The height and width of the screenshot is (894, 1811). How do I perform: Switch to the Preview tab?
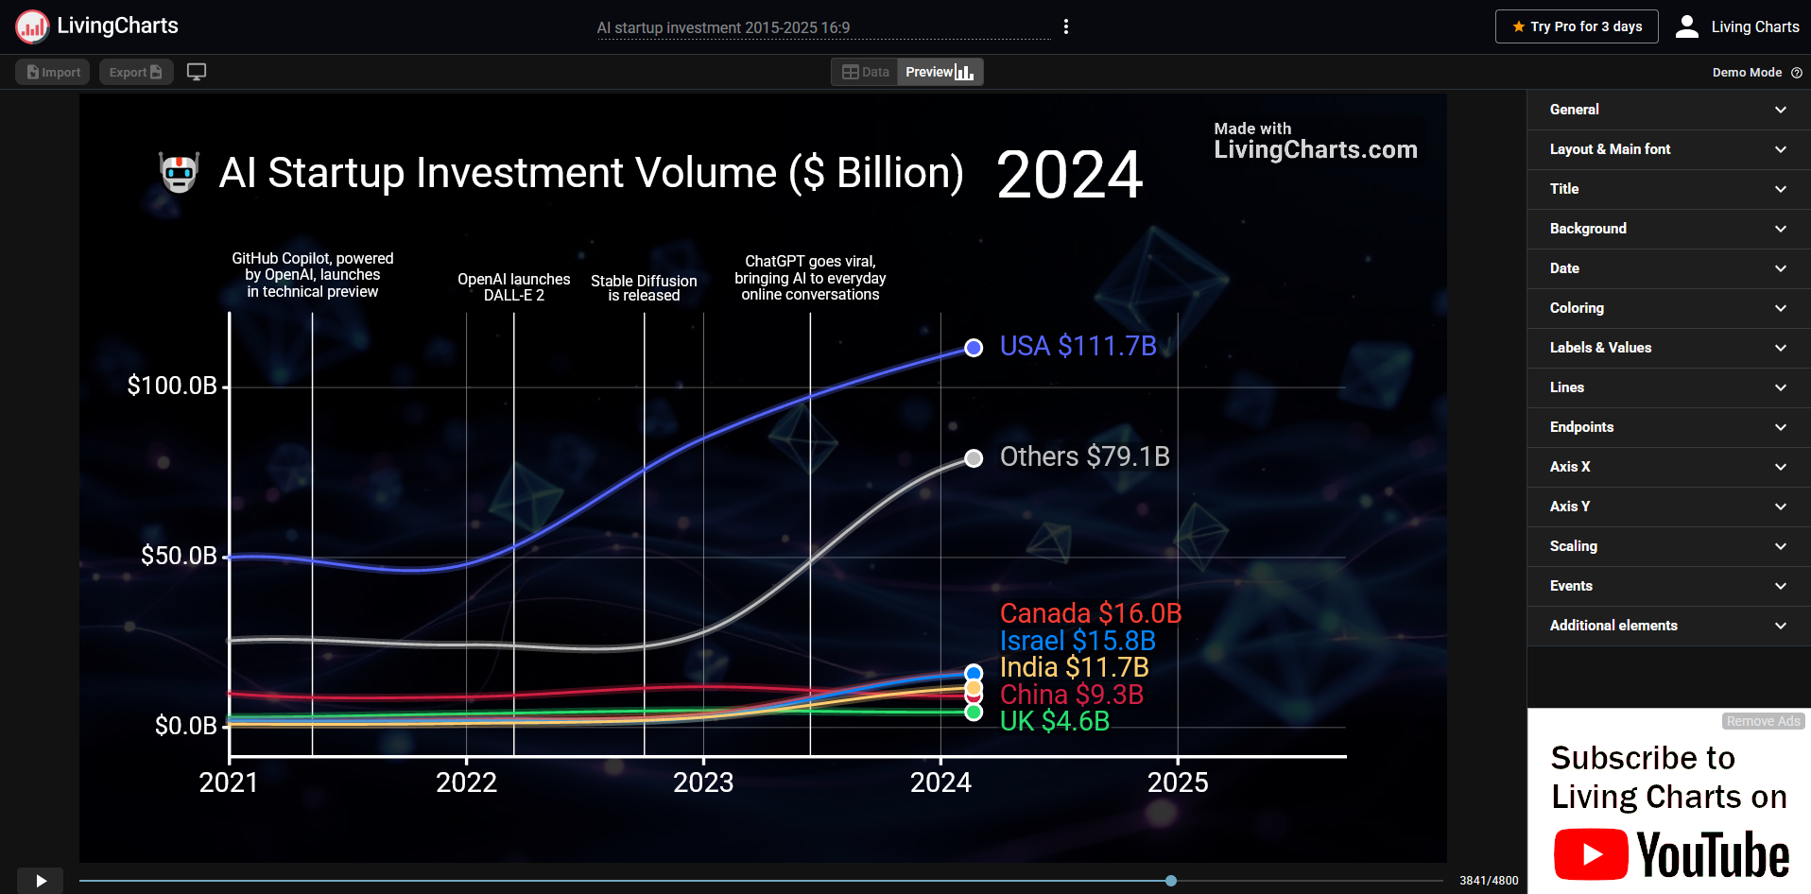tap(940, 72)
